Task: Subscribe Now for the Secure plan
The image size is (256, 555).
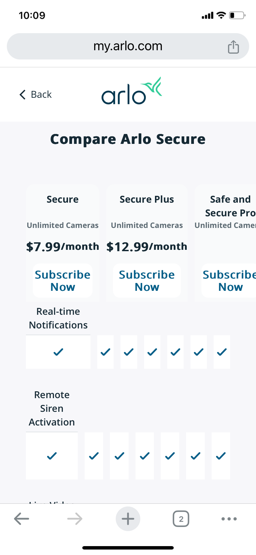Action: point(62,280)
